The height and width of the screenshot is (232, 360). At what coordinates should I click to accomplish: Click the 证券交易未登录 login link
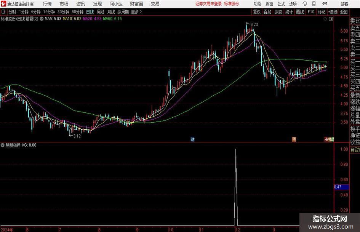click(x=208, y=4)
